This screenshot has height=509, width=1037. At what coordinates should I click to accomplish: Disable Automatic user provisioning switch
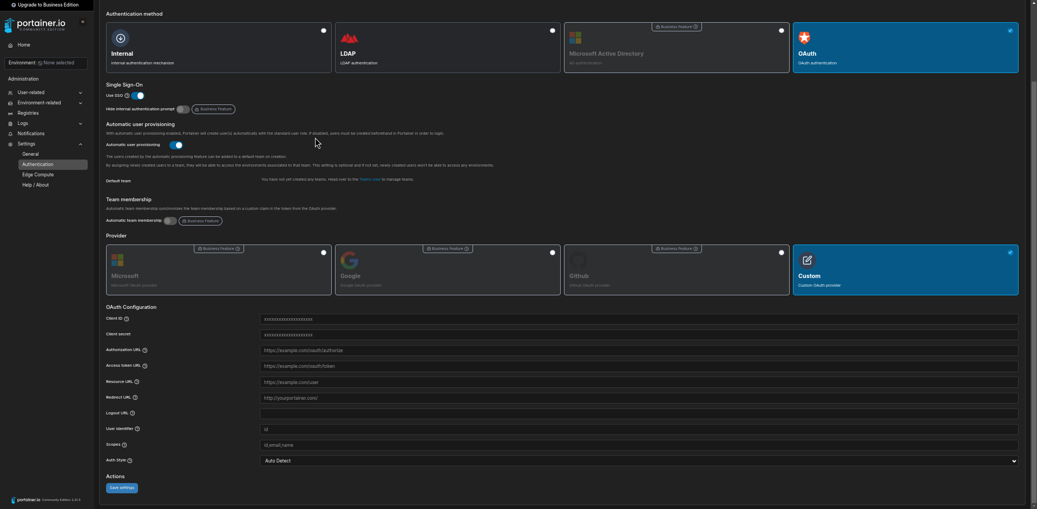pyautogui.click(x=176, y=145)
